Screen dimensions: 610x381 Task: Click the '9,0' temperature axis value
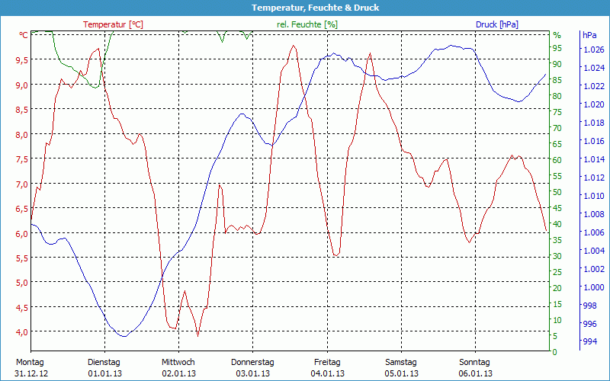(x=21, y=85)
